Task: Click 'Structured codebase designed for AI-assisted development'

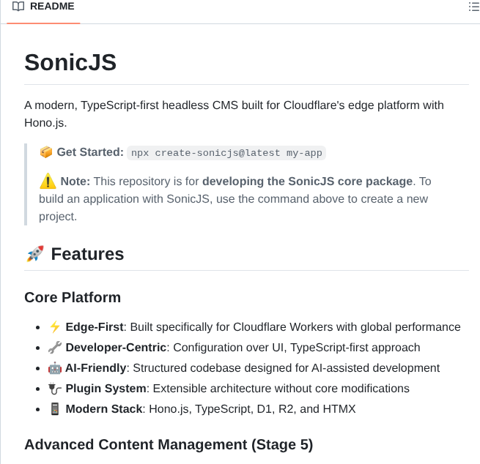Action: (287, 368)
